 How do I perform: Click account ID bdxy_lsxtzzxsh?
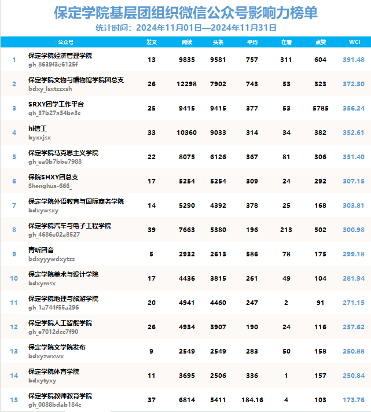click(50, 89)
